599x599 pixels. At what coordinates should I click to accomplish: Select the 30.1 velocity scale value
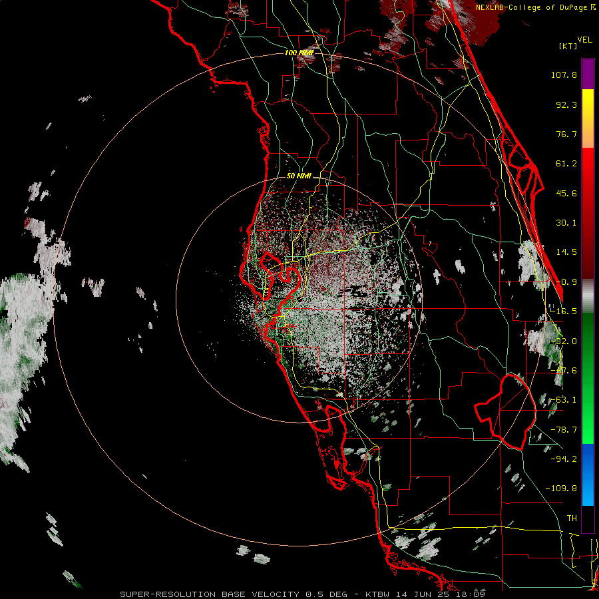(566, 223)
